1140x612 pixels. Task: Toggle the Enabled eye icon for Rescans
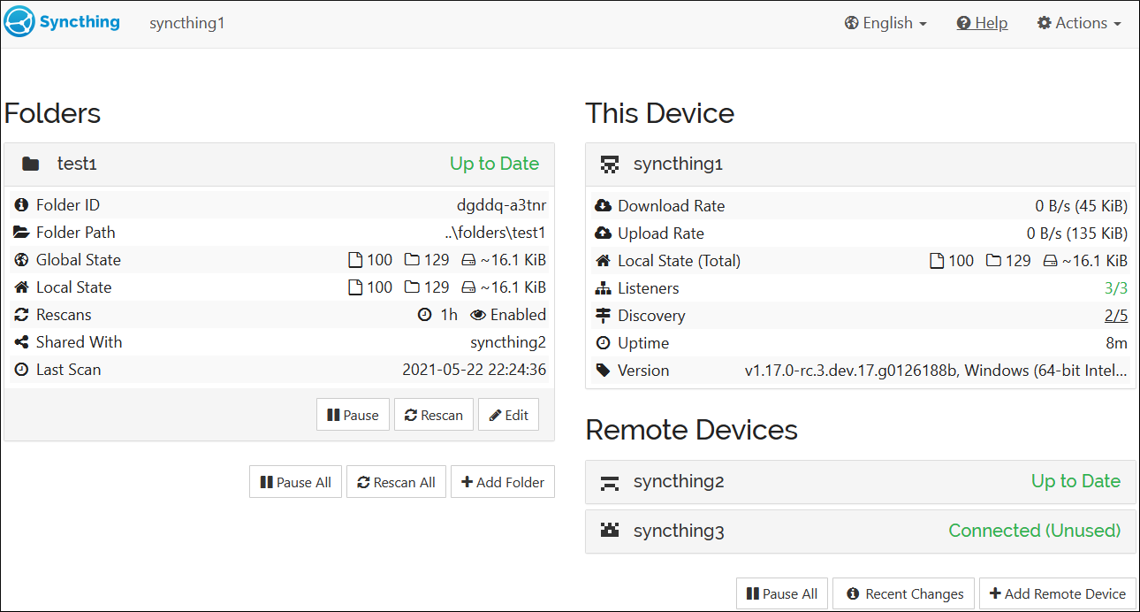(478, 314)
